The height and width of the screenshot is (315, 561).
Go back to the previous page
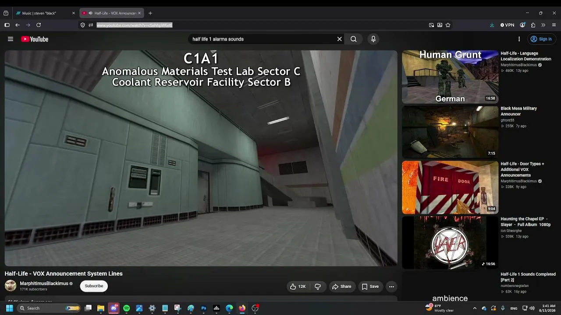18,25
